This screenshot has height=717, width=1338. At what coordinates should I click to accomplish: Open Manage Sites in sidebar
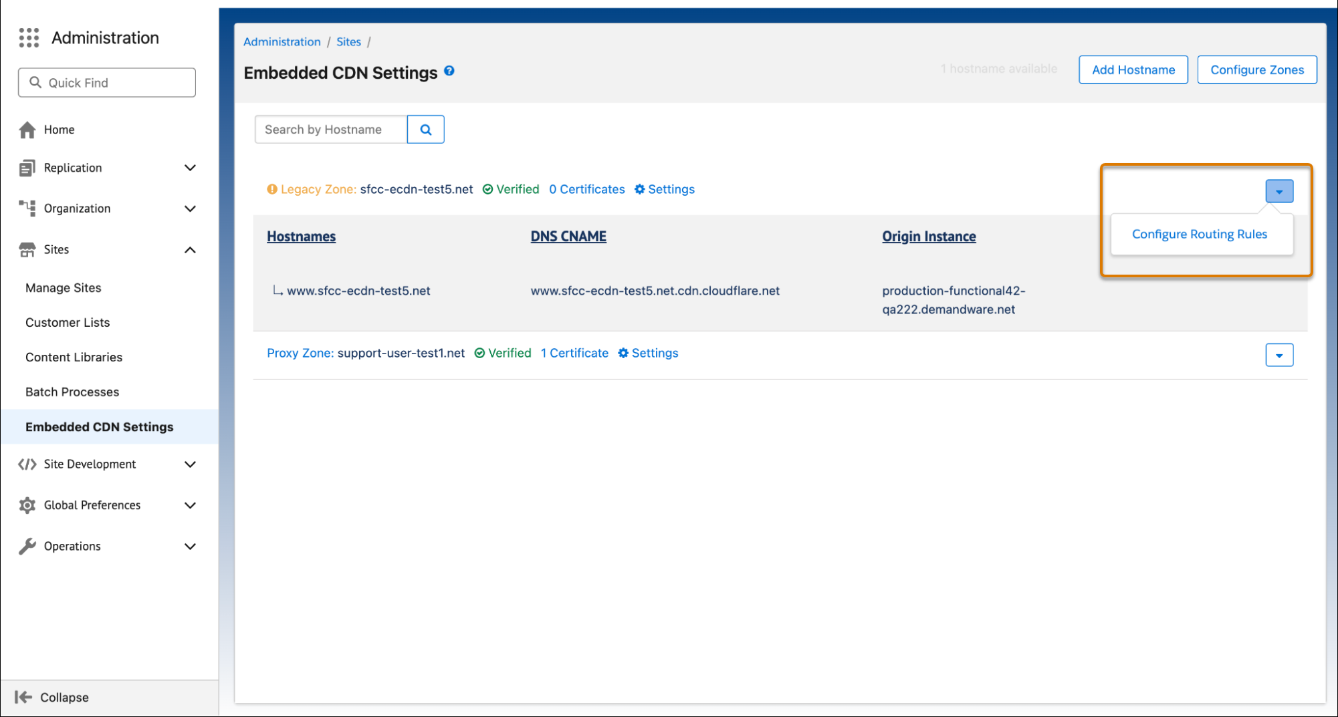[x=64, y=288]
